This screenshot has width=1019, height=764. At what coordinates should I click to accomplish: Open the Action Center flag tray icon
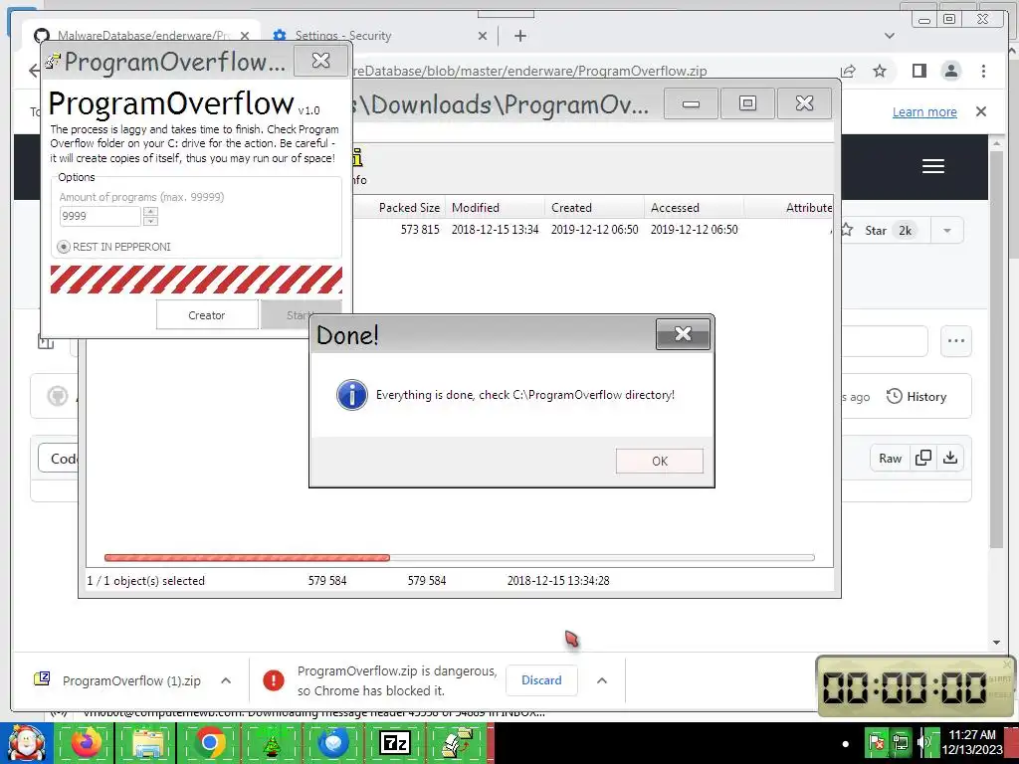877,742
